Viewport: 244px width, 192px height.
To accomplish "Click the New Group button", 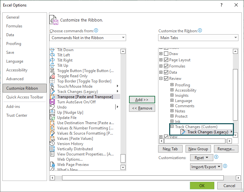I will pyautogui.click(x=198, y=149).
